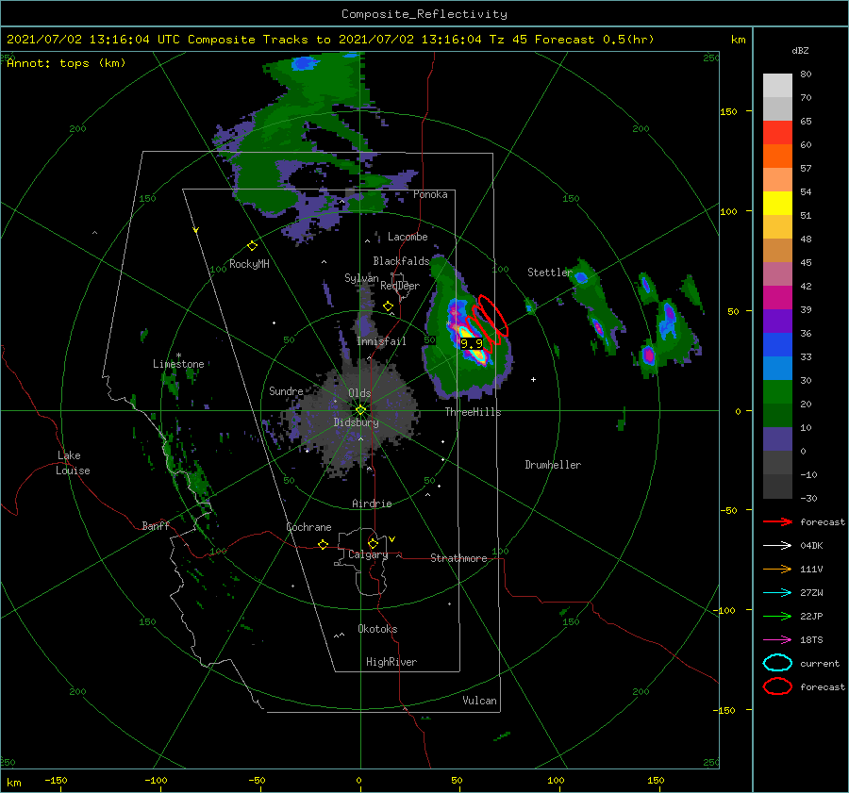
Task: Click the yellow diamond marker near RedDeer
Action: click(388, 306)
